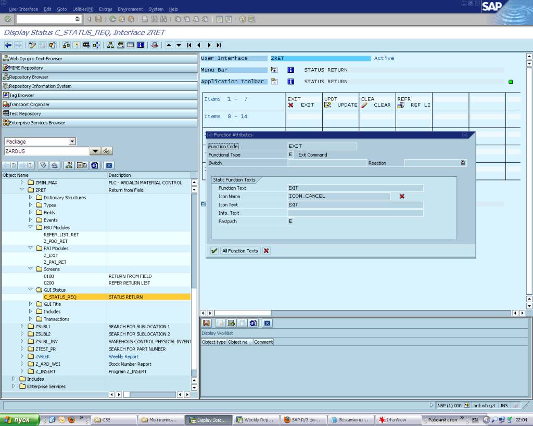Click the Page up triangle icon
533x426 pixels.
coord(169,45)
